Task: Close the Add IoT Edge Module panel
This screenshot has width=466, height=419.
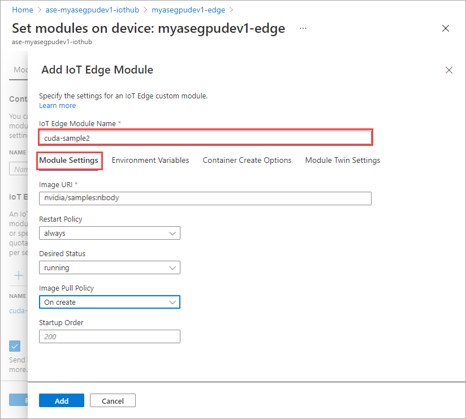Action: [x=449, y=70]
